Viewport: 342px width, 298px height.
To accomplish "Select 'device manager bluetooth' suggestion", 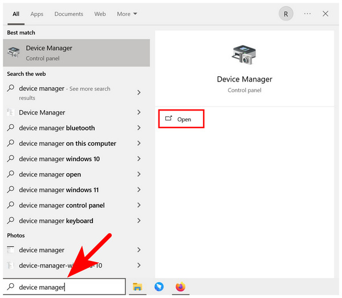I will pos(76,128).
